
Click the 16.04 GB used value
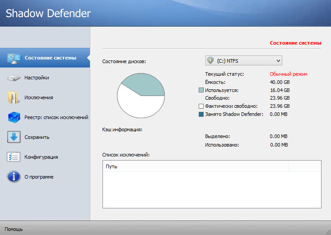coord(280,90)
